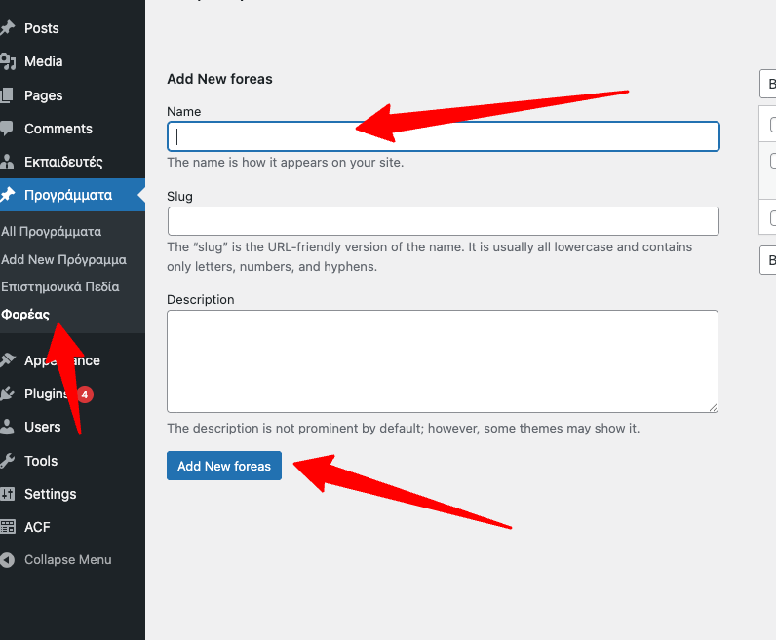This screenshot has width=776, height=640.
Task: Click the Users person icon
Action: [8, 427]
